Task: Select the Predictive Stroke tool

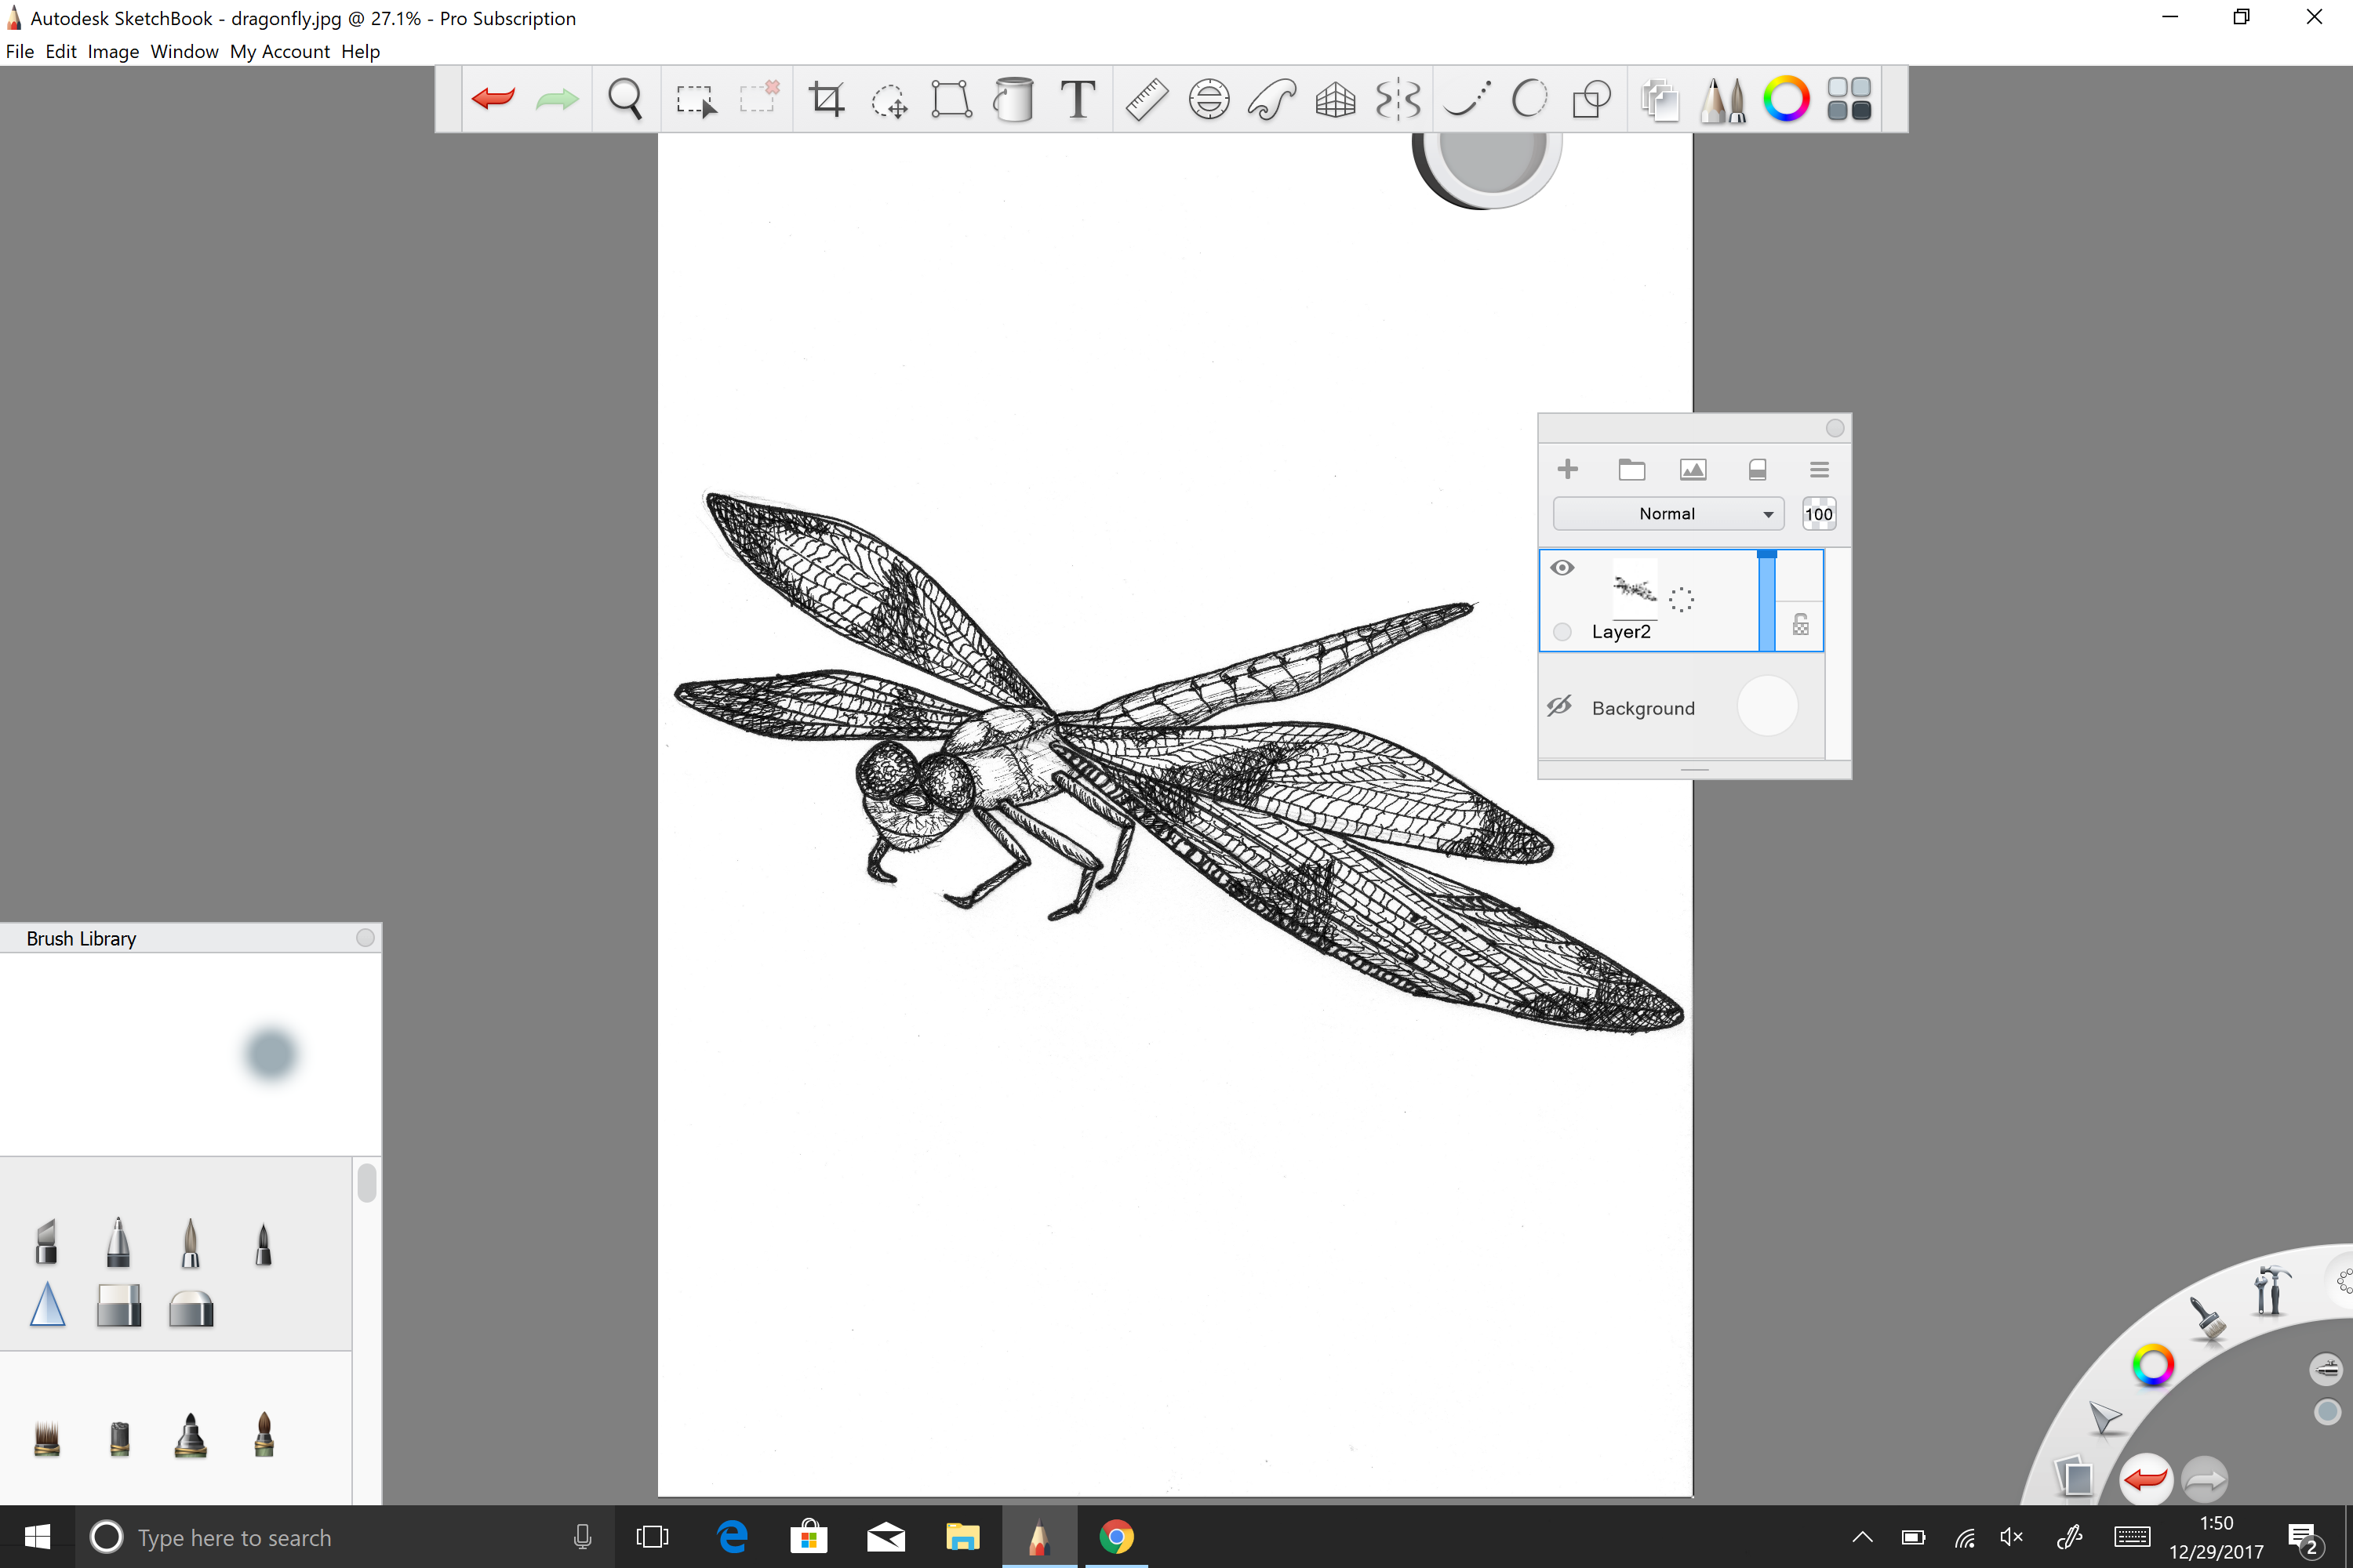Action: click(1529, 99)
